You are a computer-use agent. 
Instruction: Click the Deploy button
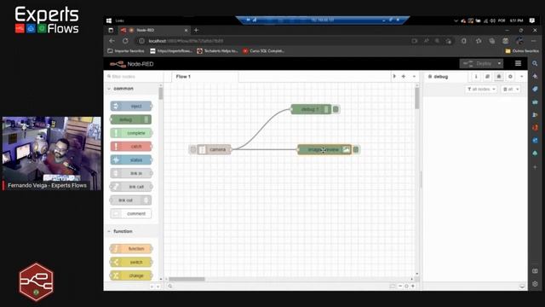pyautogui.click(x=479, y=64)
